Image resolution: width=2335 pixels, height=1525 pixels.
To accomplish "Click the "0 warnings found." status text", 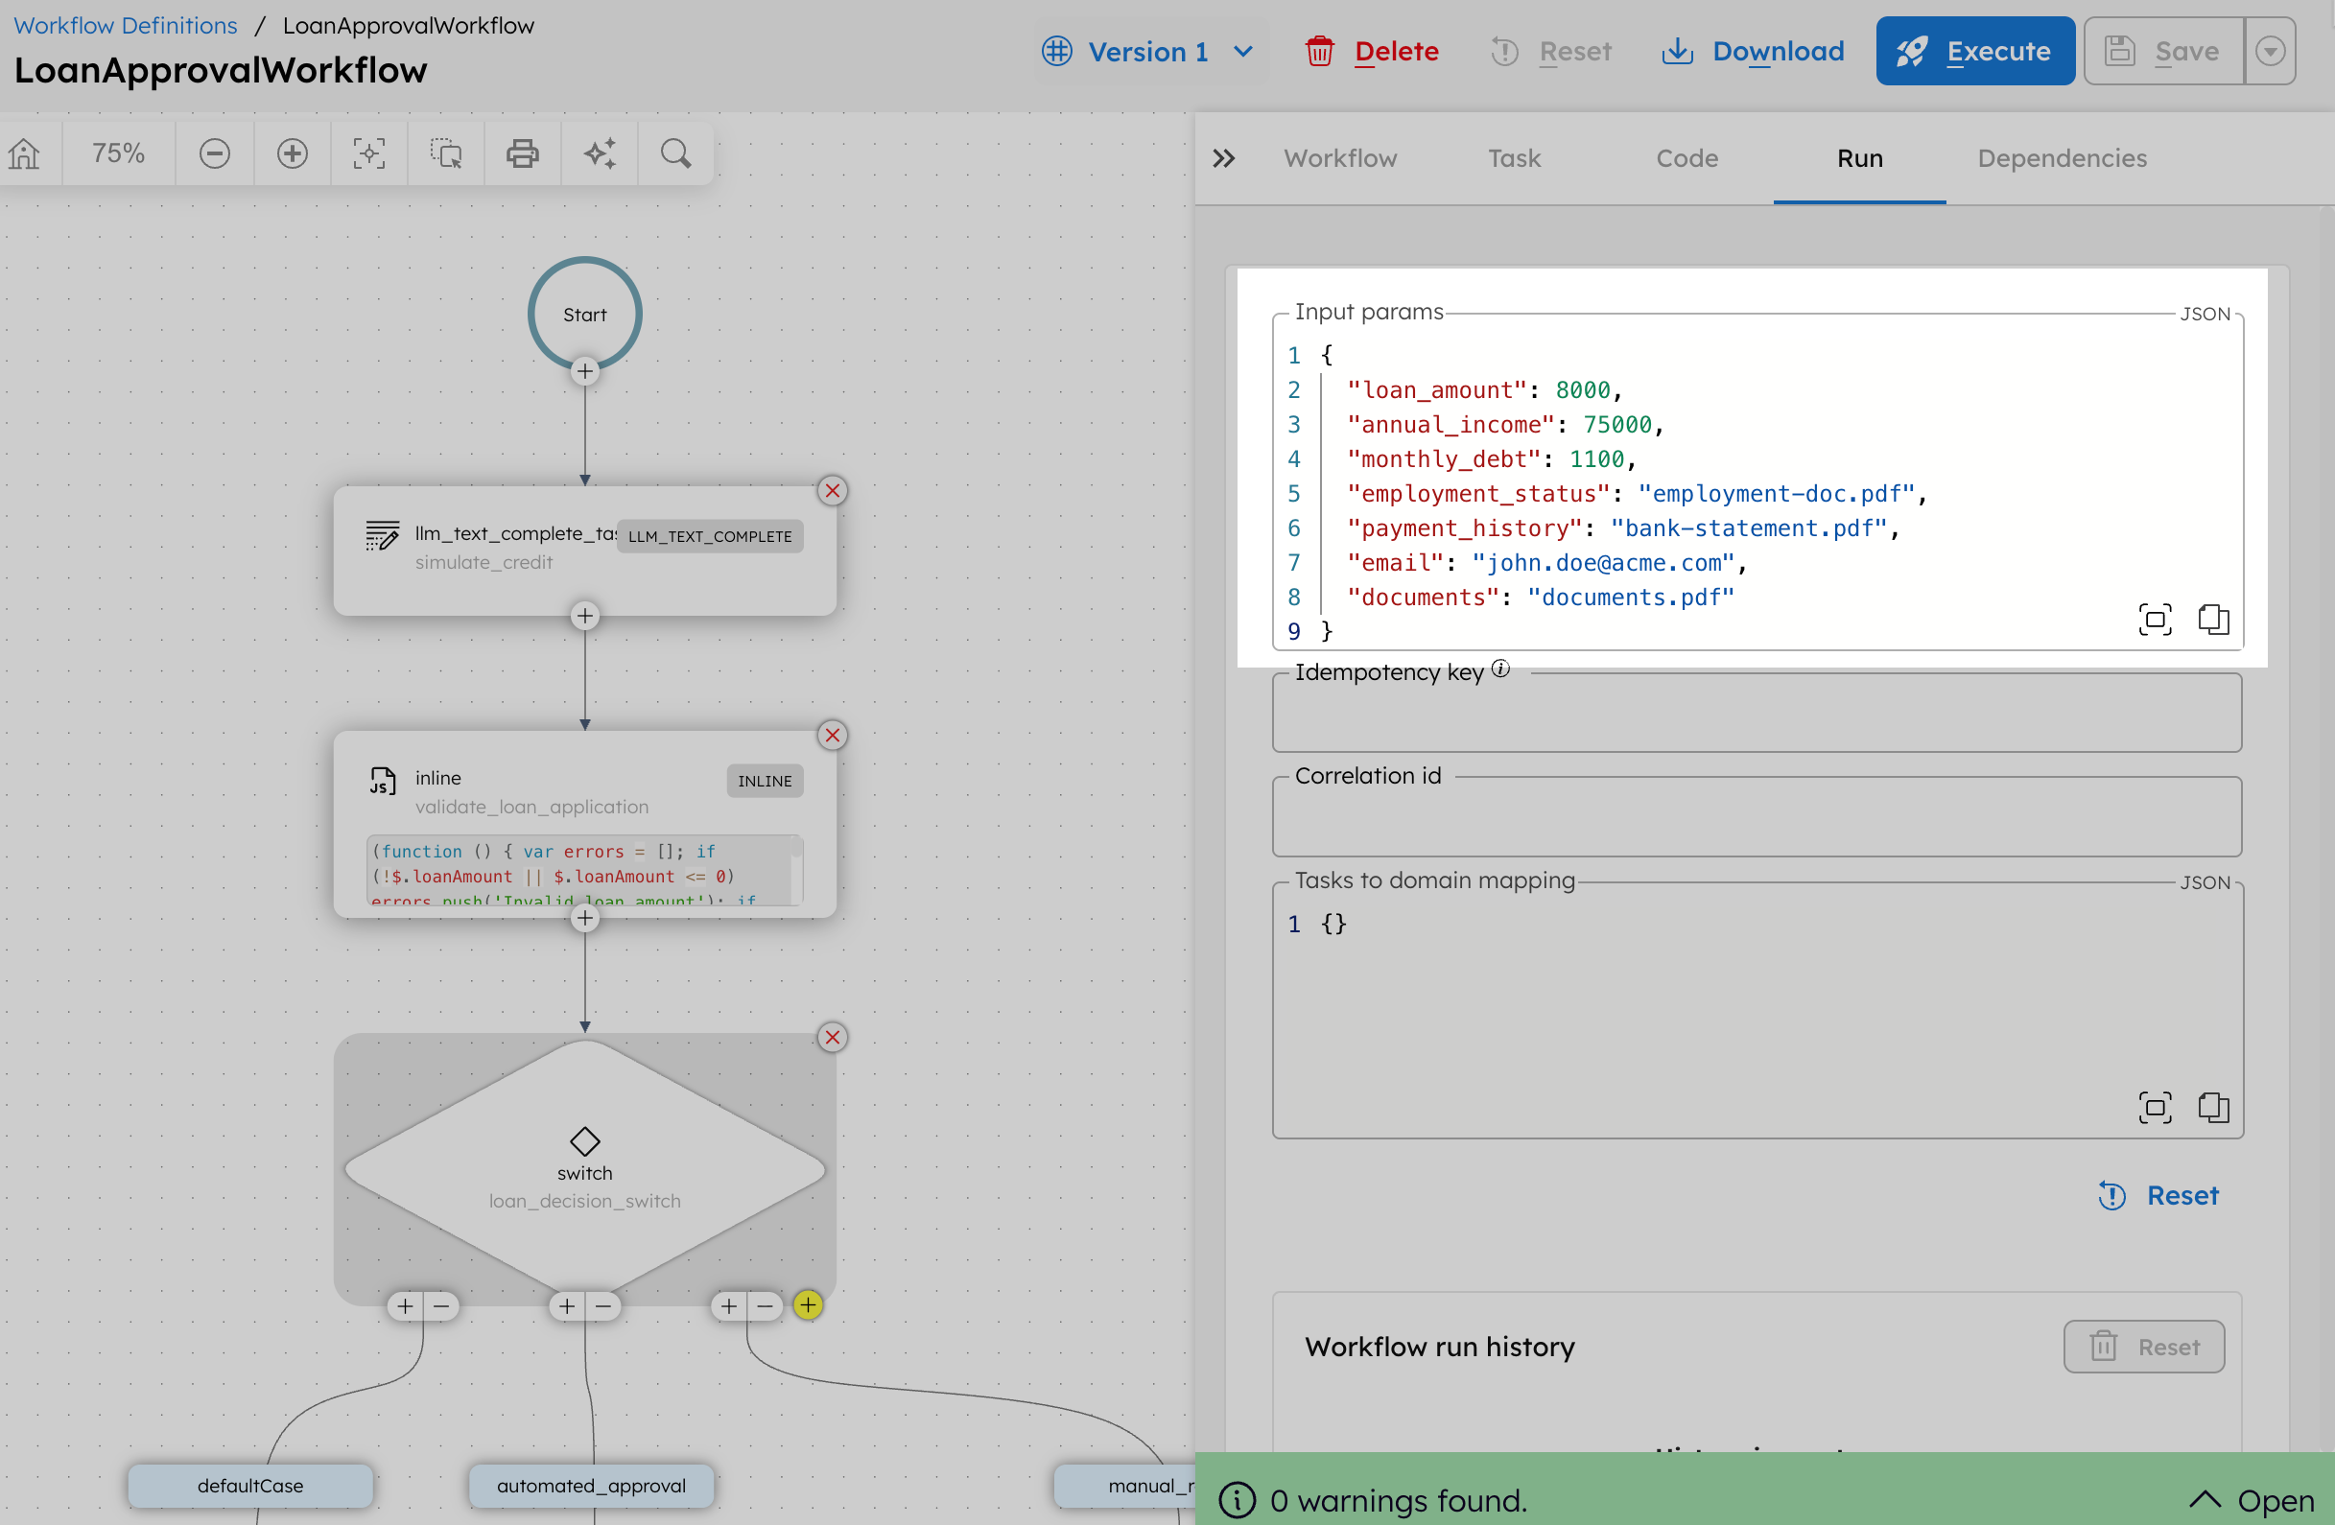I will coord(1398,1500).
